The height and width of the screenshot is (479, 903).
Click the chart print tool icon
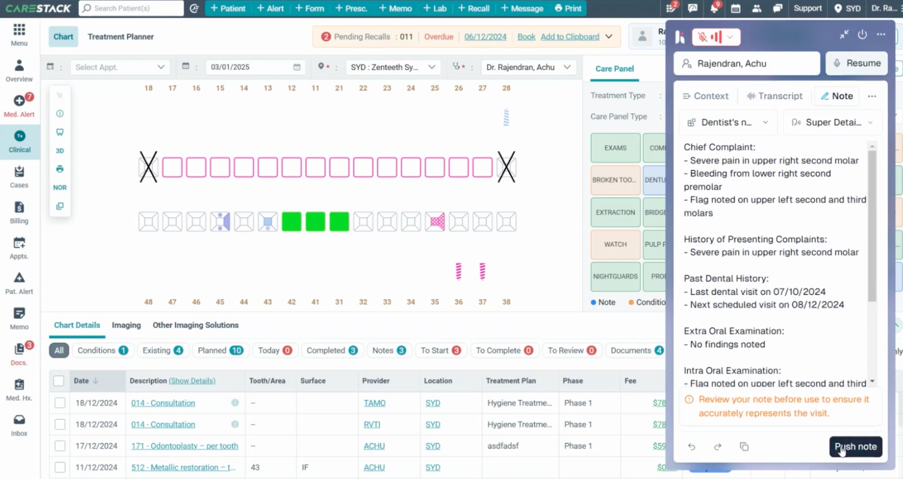60,169
